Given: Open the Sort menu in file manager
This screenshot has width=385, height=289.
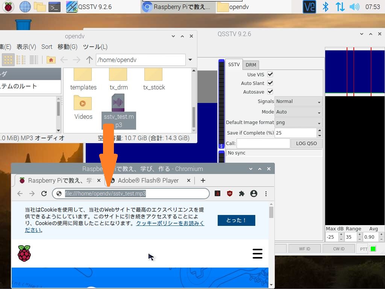Looking at the screenshot, I should pos(47,47).
